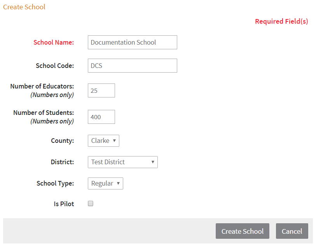Click the red School Name label

54,42
